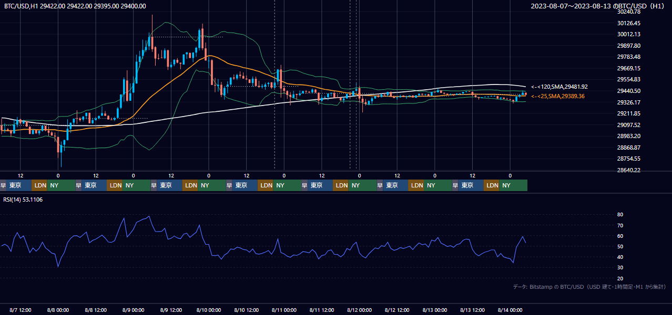Click the 8/11 00:00 time label
The height and width of the screenshot is (315, 672).
[284, 310]
